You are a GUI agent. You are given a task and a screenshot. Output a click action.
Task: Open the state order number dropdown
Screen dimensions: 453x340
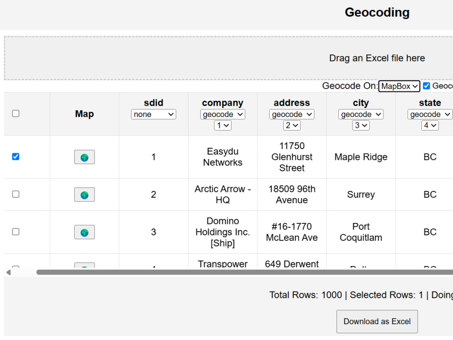(430, 126)
